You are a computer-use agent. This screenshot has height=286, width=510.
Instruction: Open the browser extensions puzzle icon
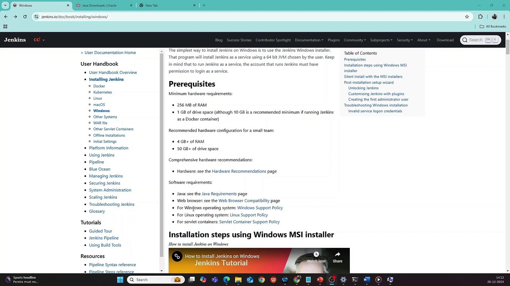480,17
